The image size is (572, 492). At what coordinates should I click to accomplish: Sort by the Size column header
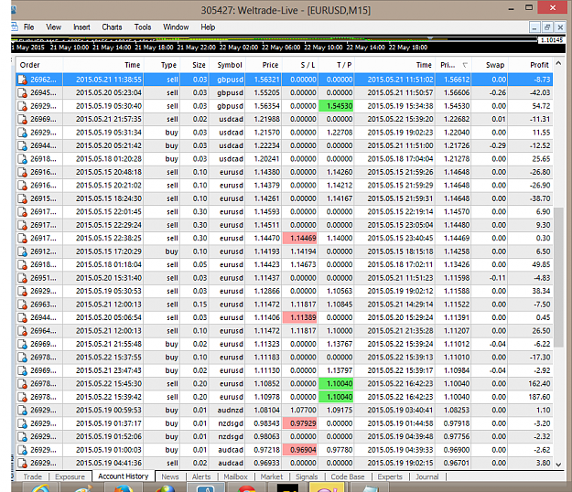click(195, 65)
